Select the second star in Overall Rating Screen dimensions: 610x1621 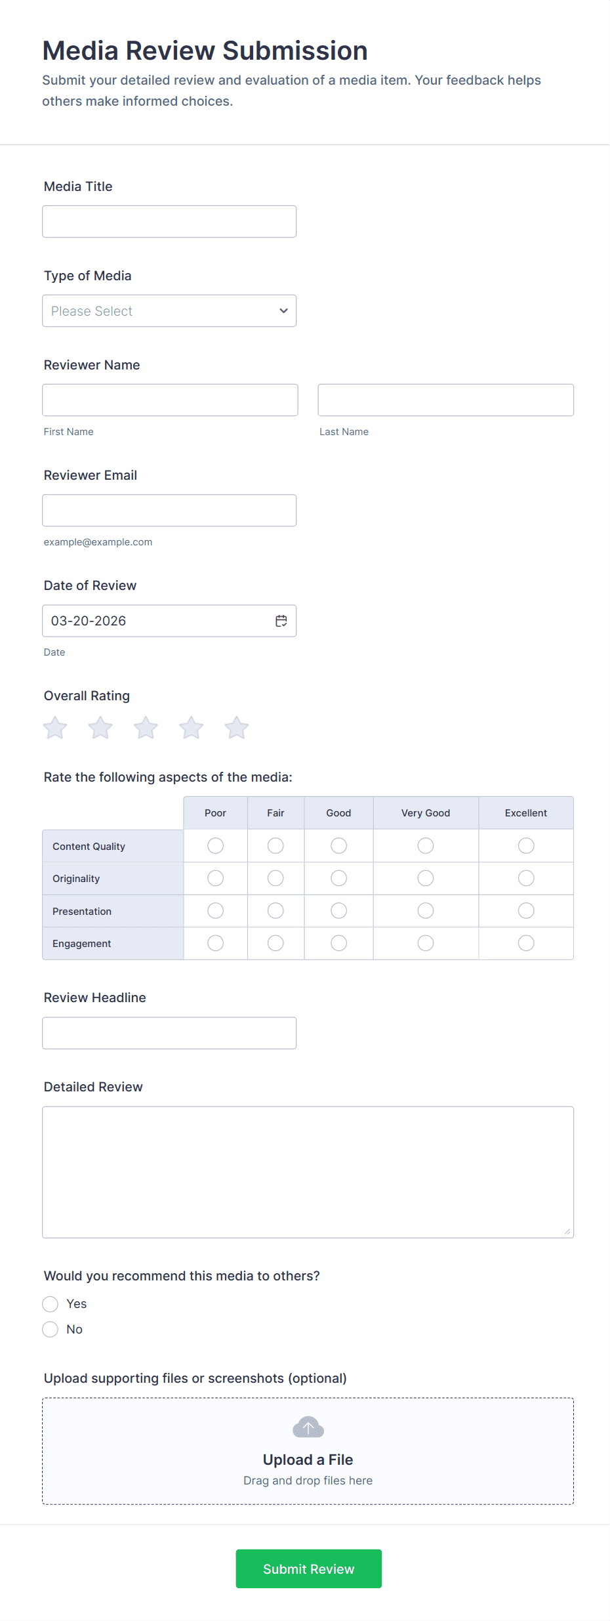(100, 728)
